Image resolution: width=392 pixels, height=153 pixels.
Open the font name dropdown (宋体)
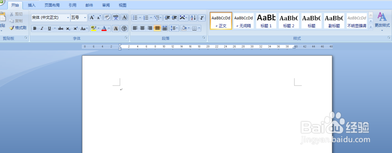[68, 18]
